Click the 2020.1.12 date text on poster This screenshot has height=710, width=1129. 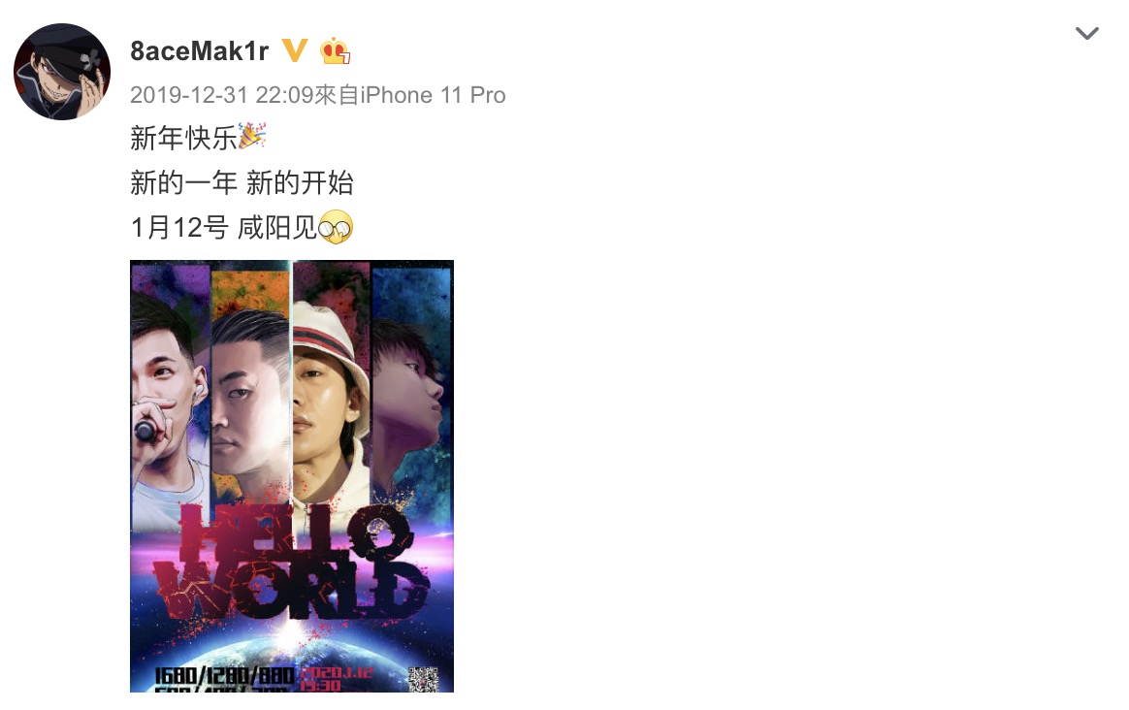[x=337, y=672]
